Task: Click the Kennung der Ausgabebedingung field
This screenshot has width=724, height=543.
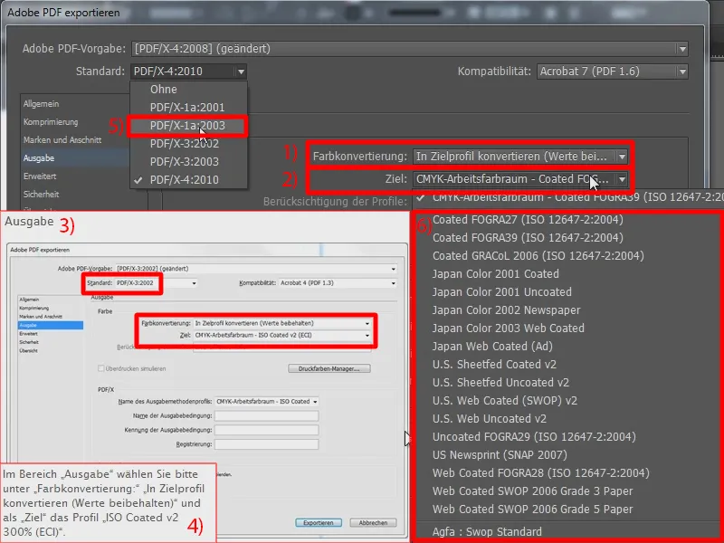Action: tap(266, 430)
